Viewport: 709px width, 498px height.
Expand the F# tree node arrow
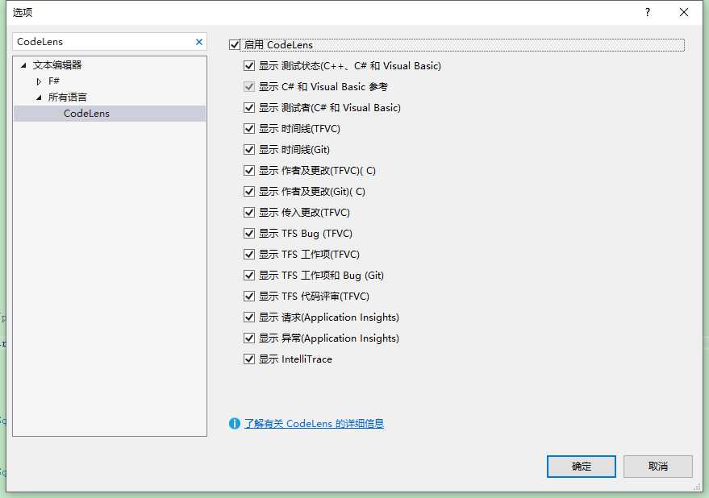click(39, 81)
